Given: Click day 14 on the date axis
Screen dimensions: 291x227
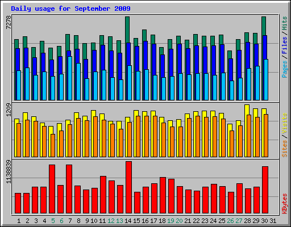Looking at the screenshot, I should (x=128, y=221).
